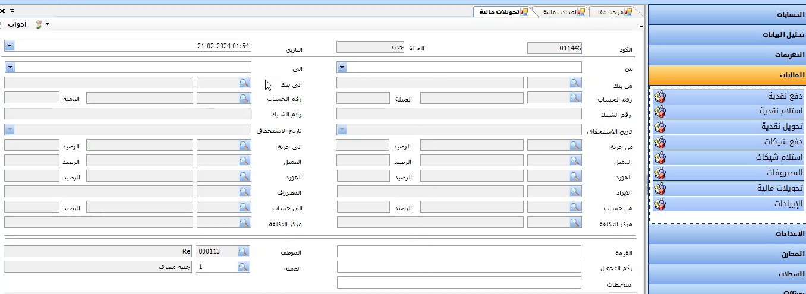Search banks with الى بنك lookup icon
The image size is (806, 294).
tap(244, 83)
